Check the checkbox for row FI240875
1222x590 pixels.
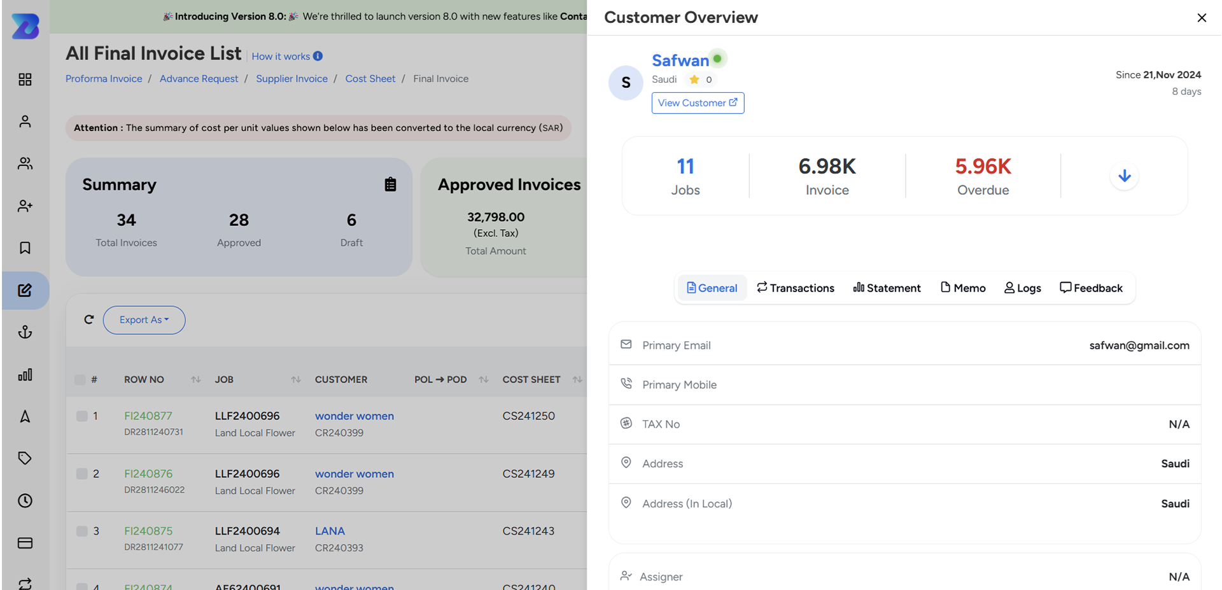pos(81,531)
